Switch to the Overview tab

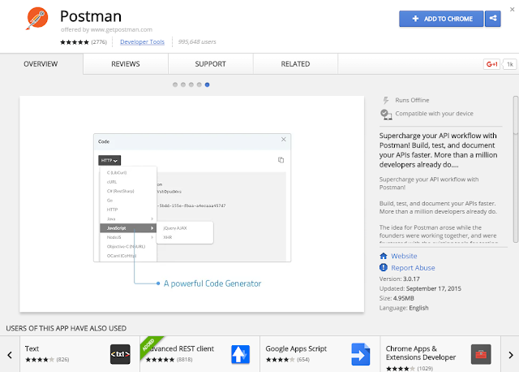click(x=41, y=64)
